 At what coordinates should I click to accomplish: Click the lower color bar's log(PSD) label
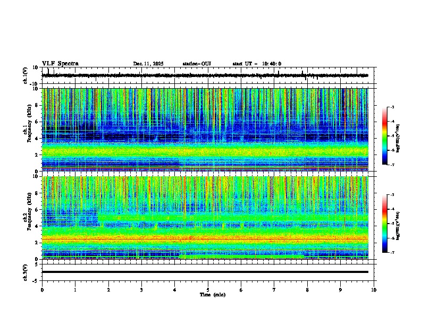(398, 226)
